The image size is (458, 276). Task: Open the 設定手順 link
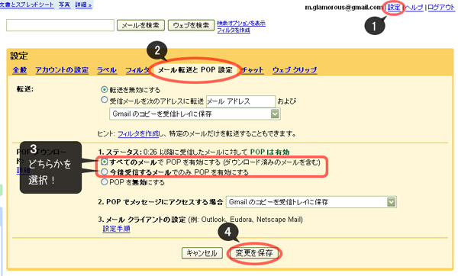click(116, 229)
